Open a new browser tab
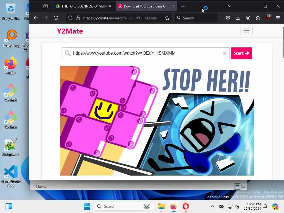The image size is (284, 213). pyautogui.click(x=183, y=6)
